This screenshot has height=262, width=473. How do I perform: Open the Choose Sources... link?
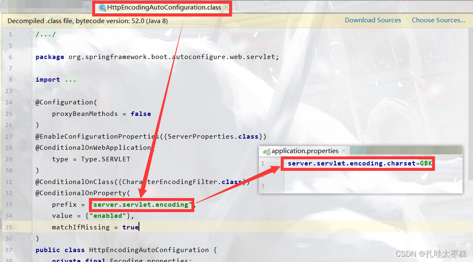click(x=438, y=20)
